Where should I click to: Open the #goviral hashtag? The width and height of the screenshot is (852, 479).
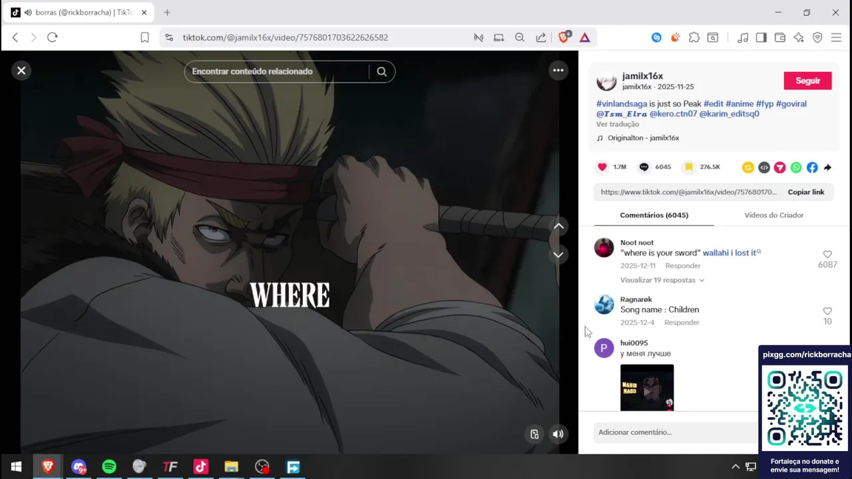click(x=791, y=104)
